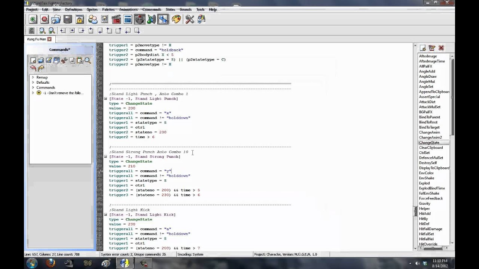Click the Windows Start button
479x269 pixels.
click(32, 263)
